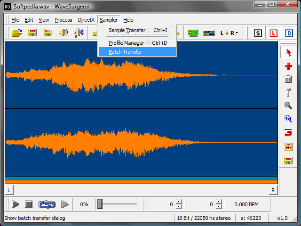The height and width of the screenshot is (226, 301).
Task: Click the grey play selection button
Action: point(65,204)
